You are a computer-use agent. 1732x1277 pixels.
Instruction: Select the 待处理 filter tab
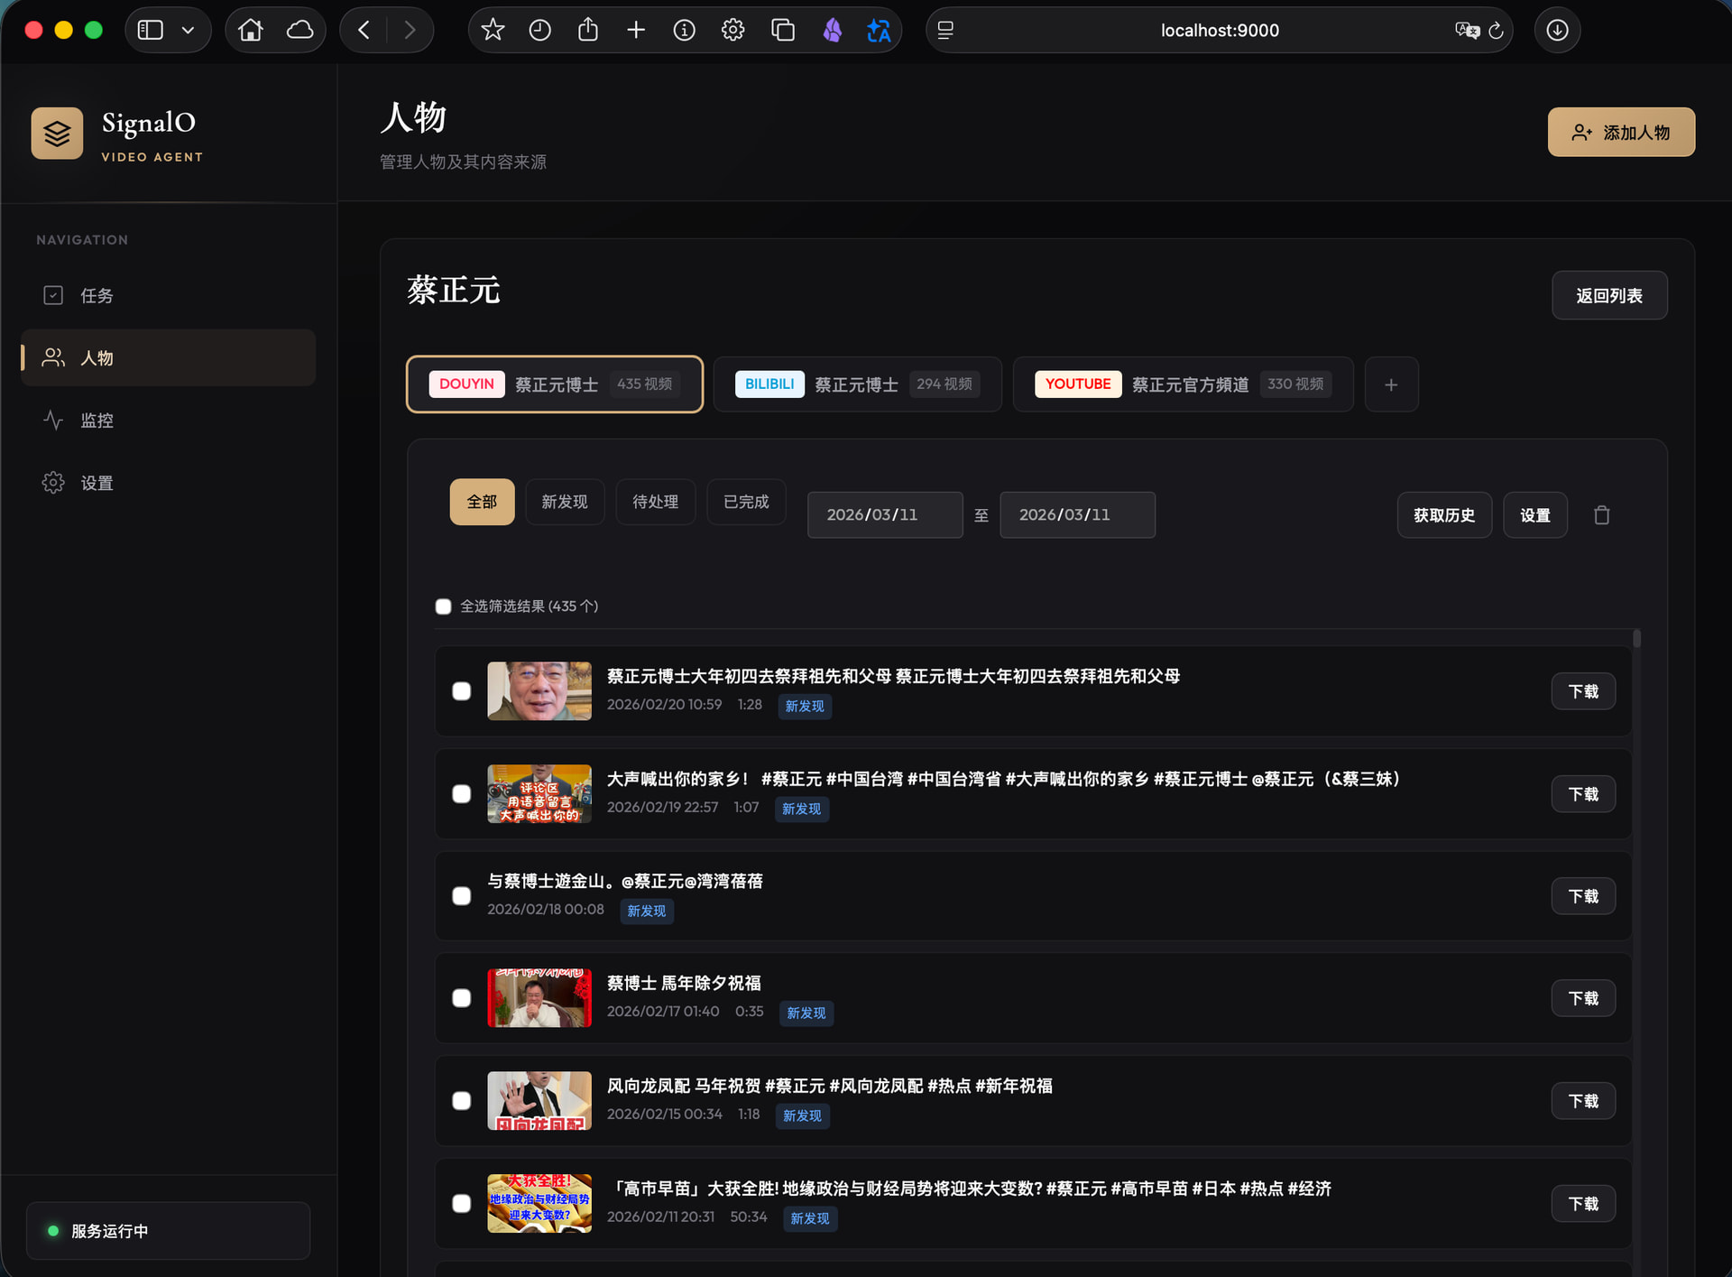coord(655,502)
